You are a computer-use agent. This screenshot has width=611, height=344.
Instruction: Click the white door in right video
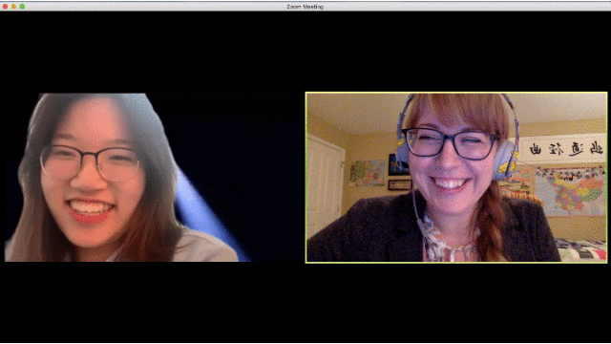(x=325, y=183)
